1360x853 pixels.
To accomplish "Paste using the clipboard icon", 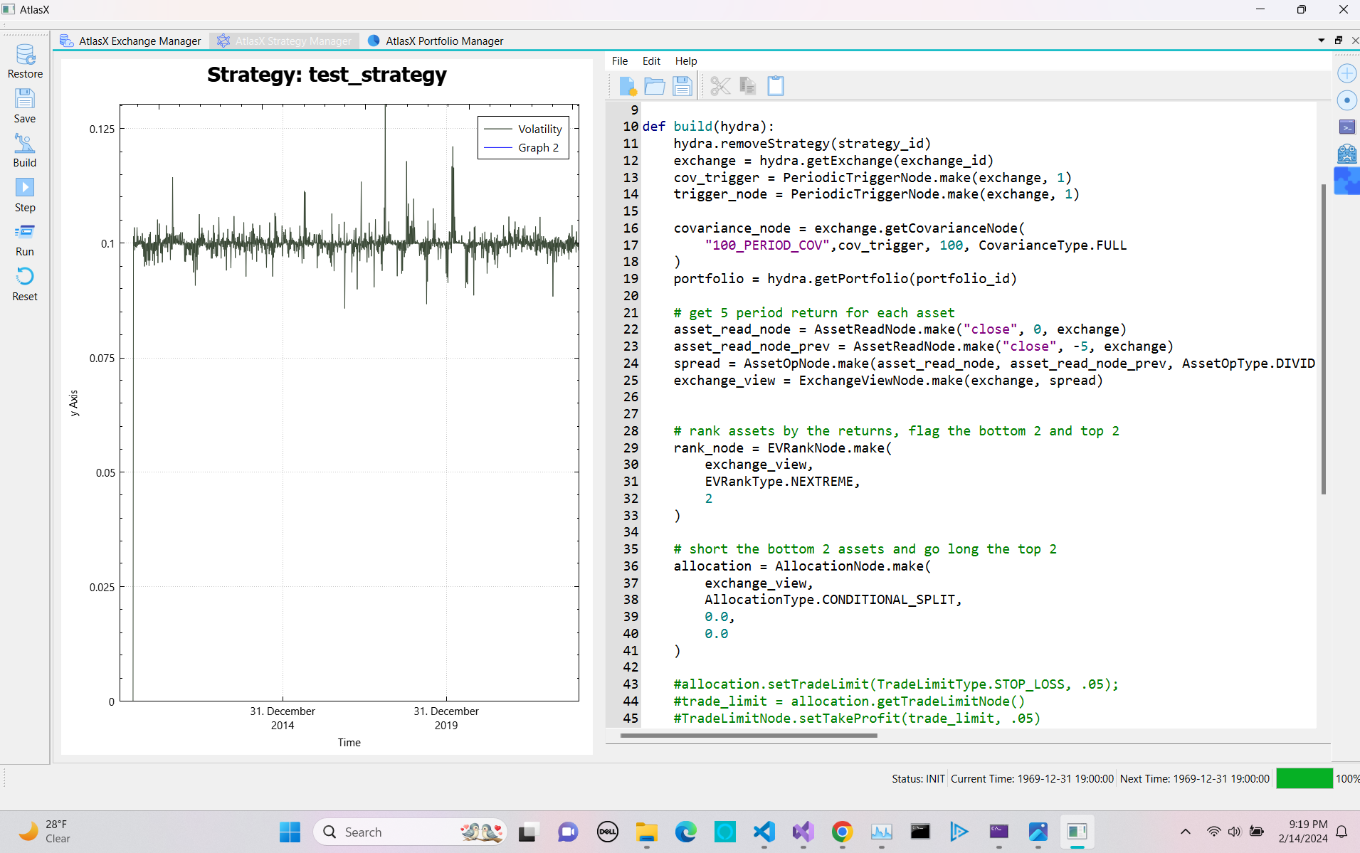I will tap(776, 86).
